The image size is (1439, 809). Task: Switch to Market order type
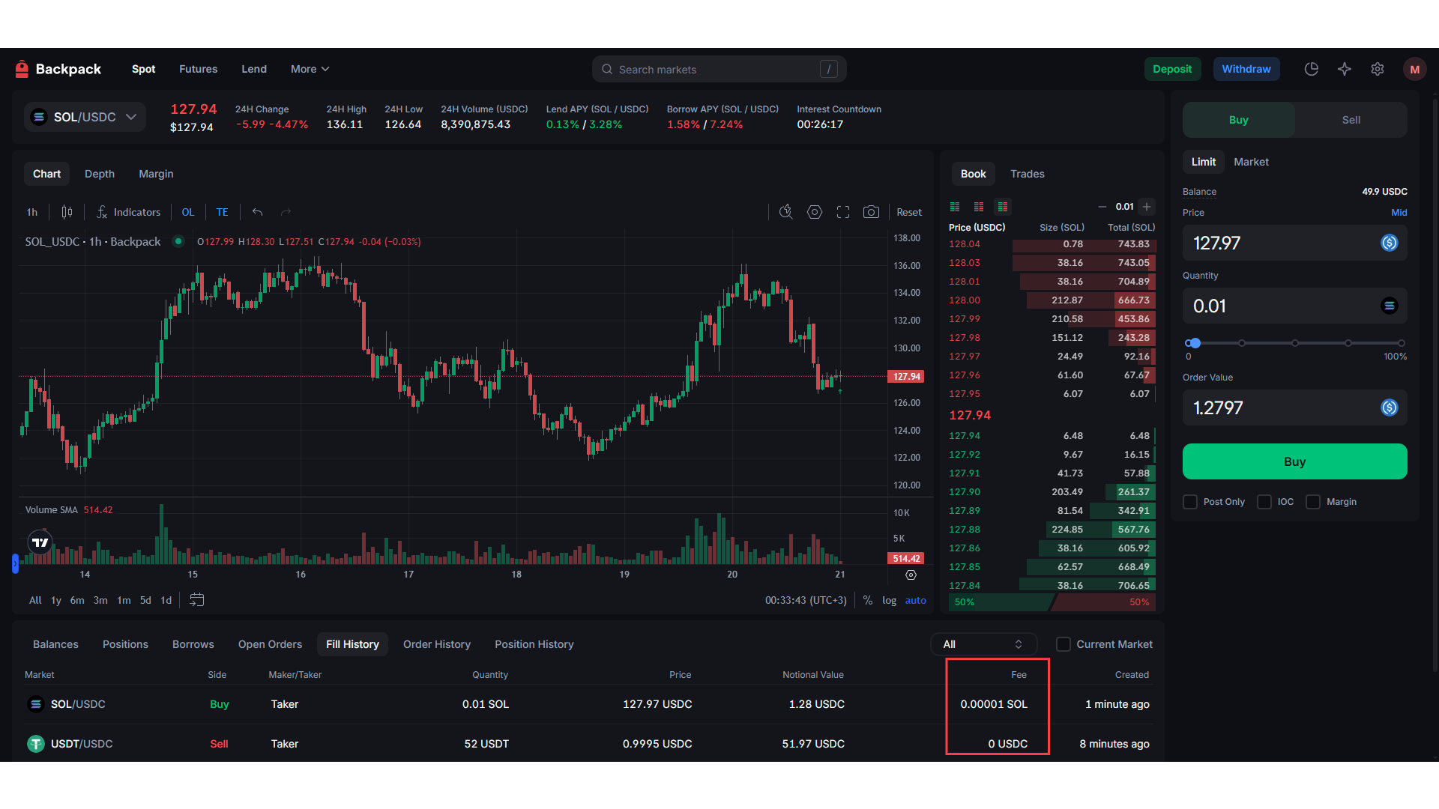[x=1251, y=162]
